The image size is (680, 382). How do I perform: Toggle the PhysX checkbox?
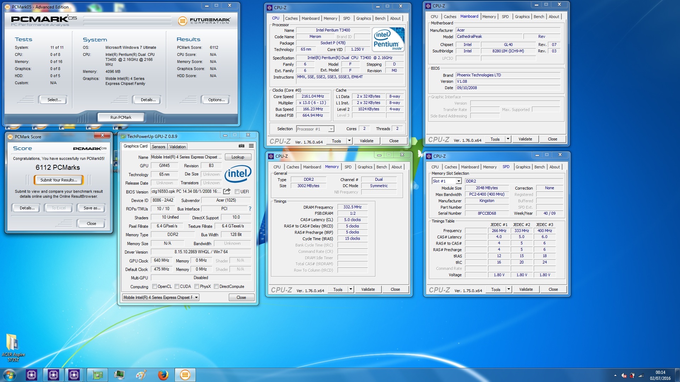click(197, 286)
